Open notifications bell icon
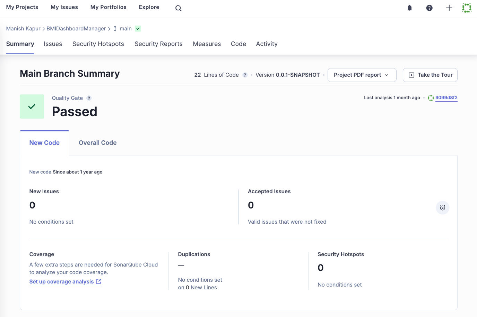 point(409,8)
